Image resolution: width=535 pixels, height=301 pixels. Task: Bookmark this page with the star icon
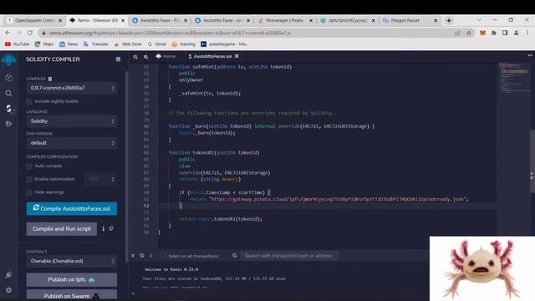pos(469,33)
